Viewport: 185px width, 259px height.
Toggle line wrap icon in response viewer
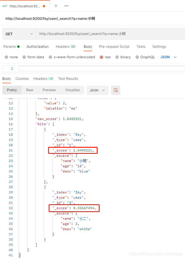click(116, 90)
